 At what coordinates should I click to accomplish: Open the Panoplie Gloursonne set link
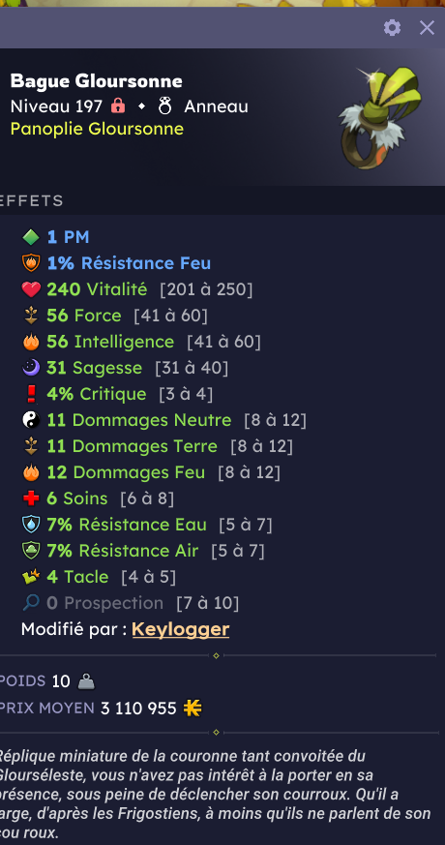pyautogui.click(x=97, y=129)
